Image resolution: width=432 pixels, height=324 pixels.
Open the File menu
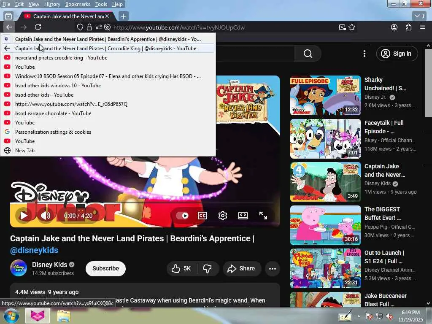point(6,4)
